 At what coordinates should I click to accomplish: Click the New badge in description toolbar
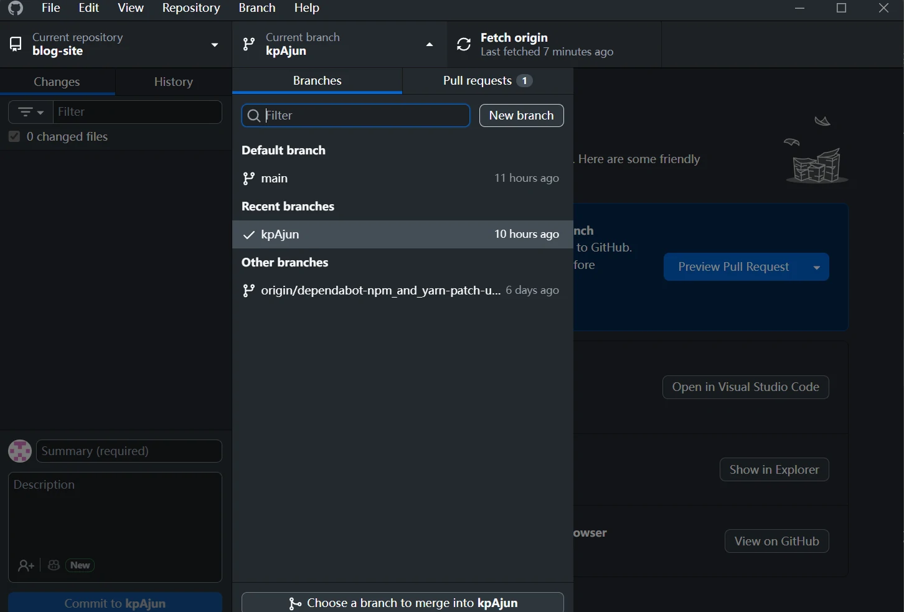point(80,565)
